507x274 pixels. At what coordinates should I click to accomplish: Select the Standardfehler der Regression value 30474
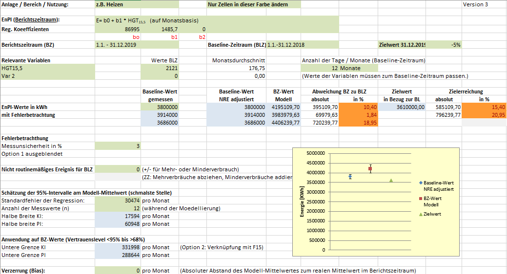(117, 201)
